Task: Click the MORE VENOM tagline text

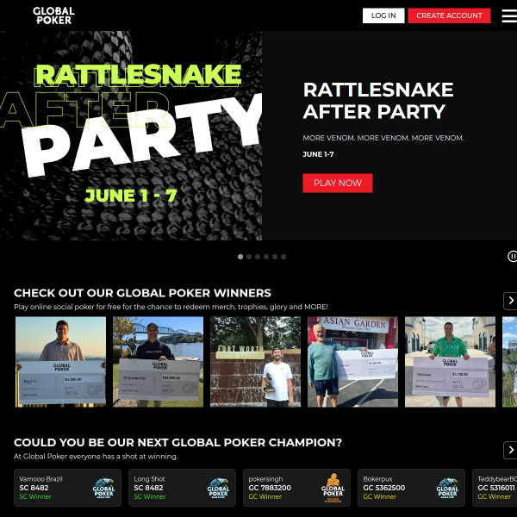Action: [x=383, y=138]
